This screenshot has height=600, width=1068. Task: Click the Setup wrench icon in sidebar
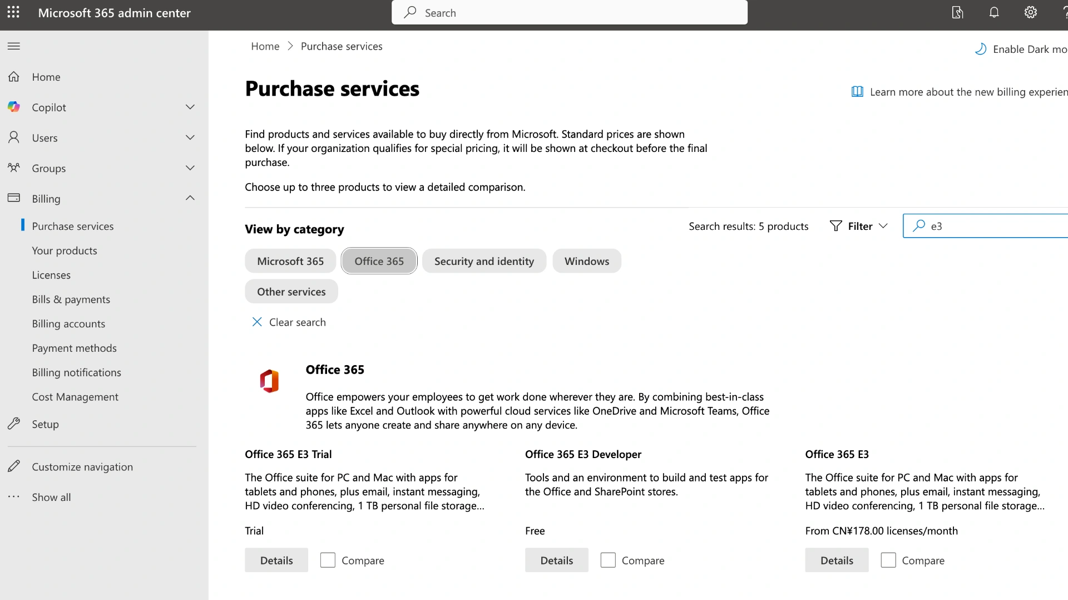point(14,424)
